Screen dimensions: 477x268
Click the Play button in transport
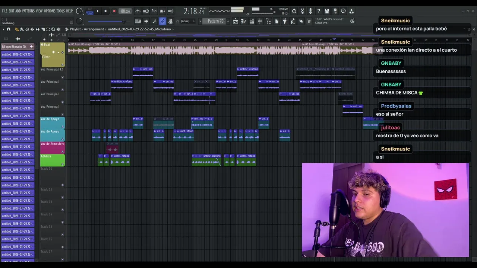coord(98,11)
